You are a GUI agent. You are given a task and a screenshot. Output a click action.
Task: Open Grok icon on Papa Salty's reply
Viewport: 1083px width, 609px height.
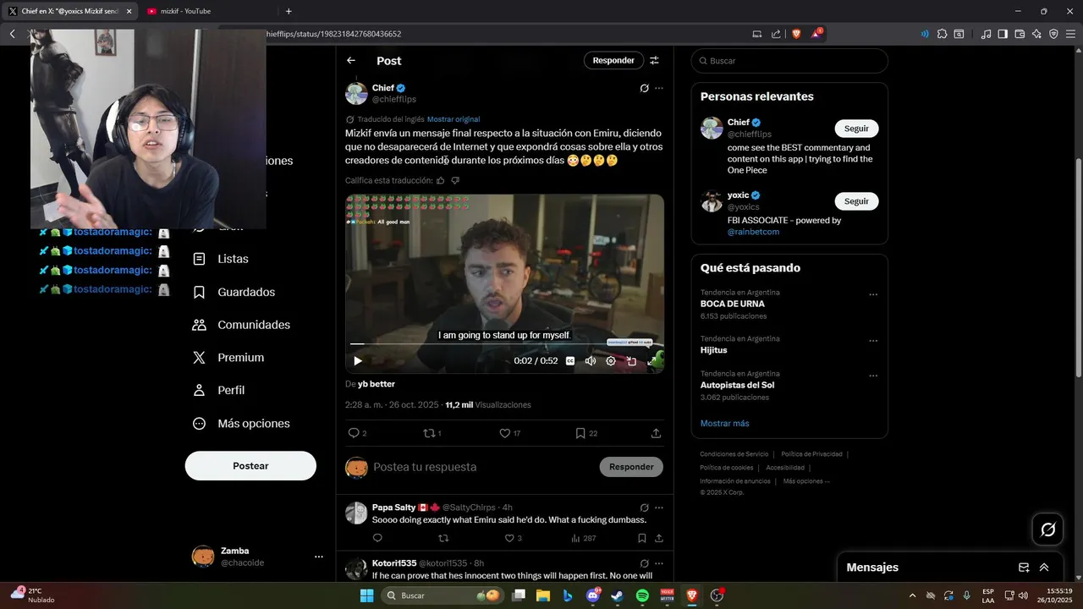click(x=644, y=507)
